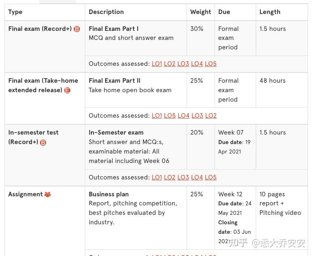Click the Record+ badge beside In-semester test

[43, 142]
